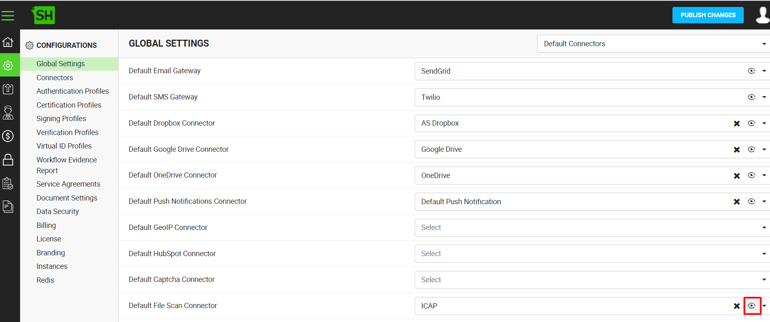Open the padlock sidebar icon
770x322 pixels.
(8, 160)
